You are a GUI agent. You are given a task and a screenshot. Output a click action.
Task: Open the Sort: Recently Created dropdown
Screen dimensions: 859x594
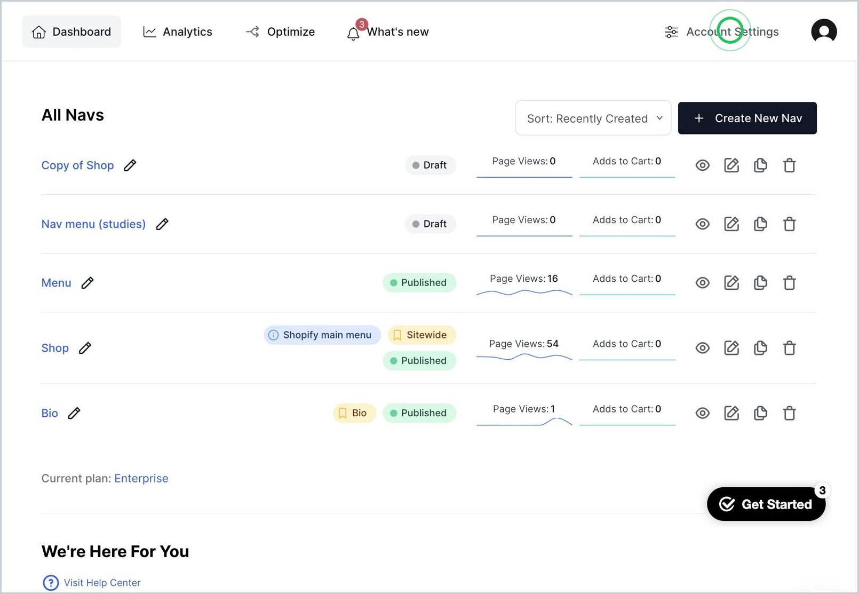(x=593, y=118)
